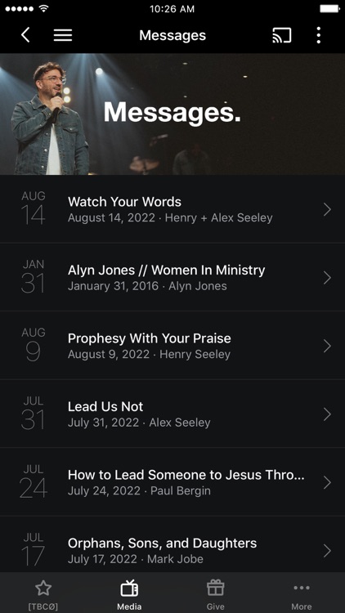
Task: Tap the Messages banner image
Action: click(172, 114)
